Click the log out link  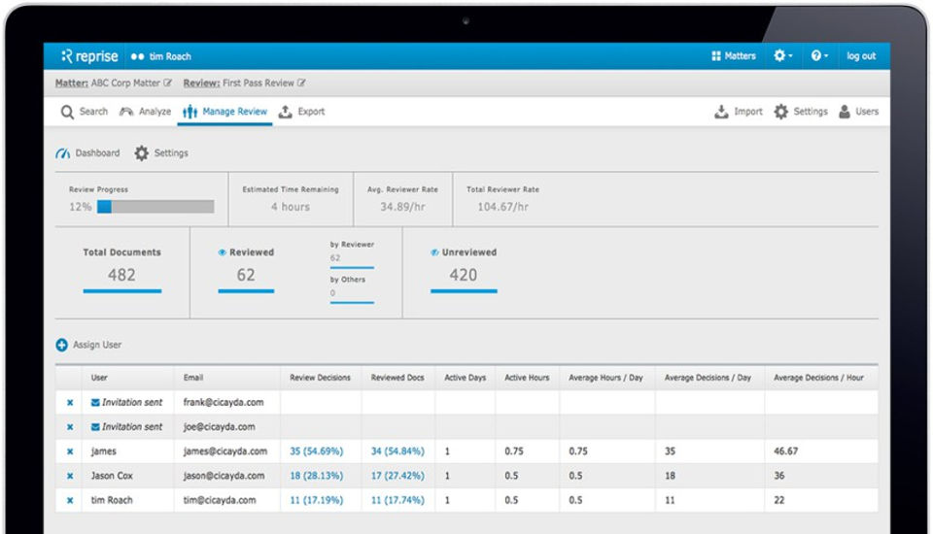860,56
